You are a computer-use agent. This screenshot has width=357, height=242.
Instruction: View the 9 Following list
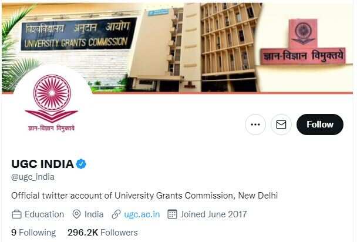[x=33, y=233]
